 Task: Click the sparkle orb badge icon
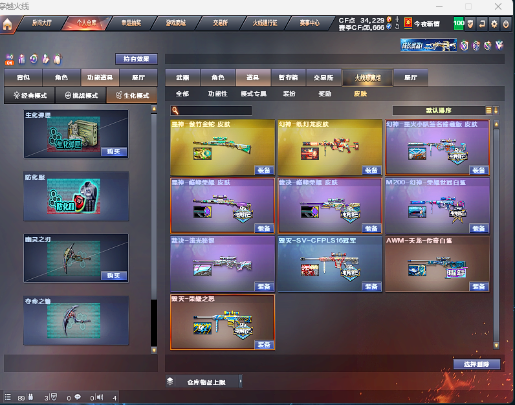point(488,46)
